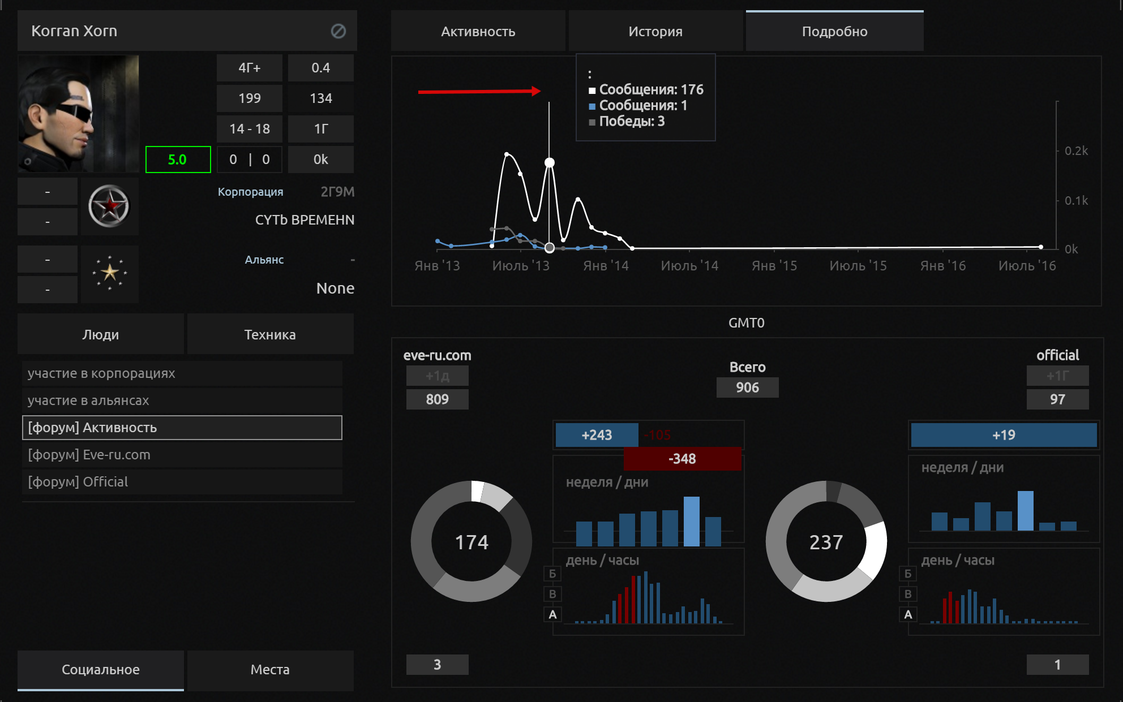Image resolution: width=1123 pixels, height=702 pixels.
Task: Click the green 5.0 rating box
Action: click(x=178, y=160)
